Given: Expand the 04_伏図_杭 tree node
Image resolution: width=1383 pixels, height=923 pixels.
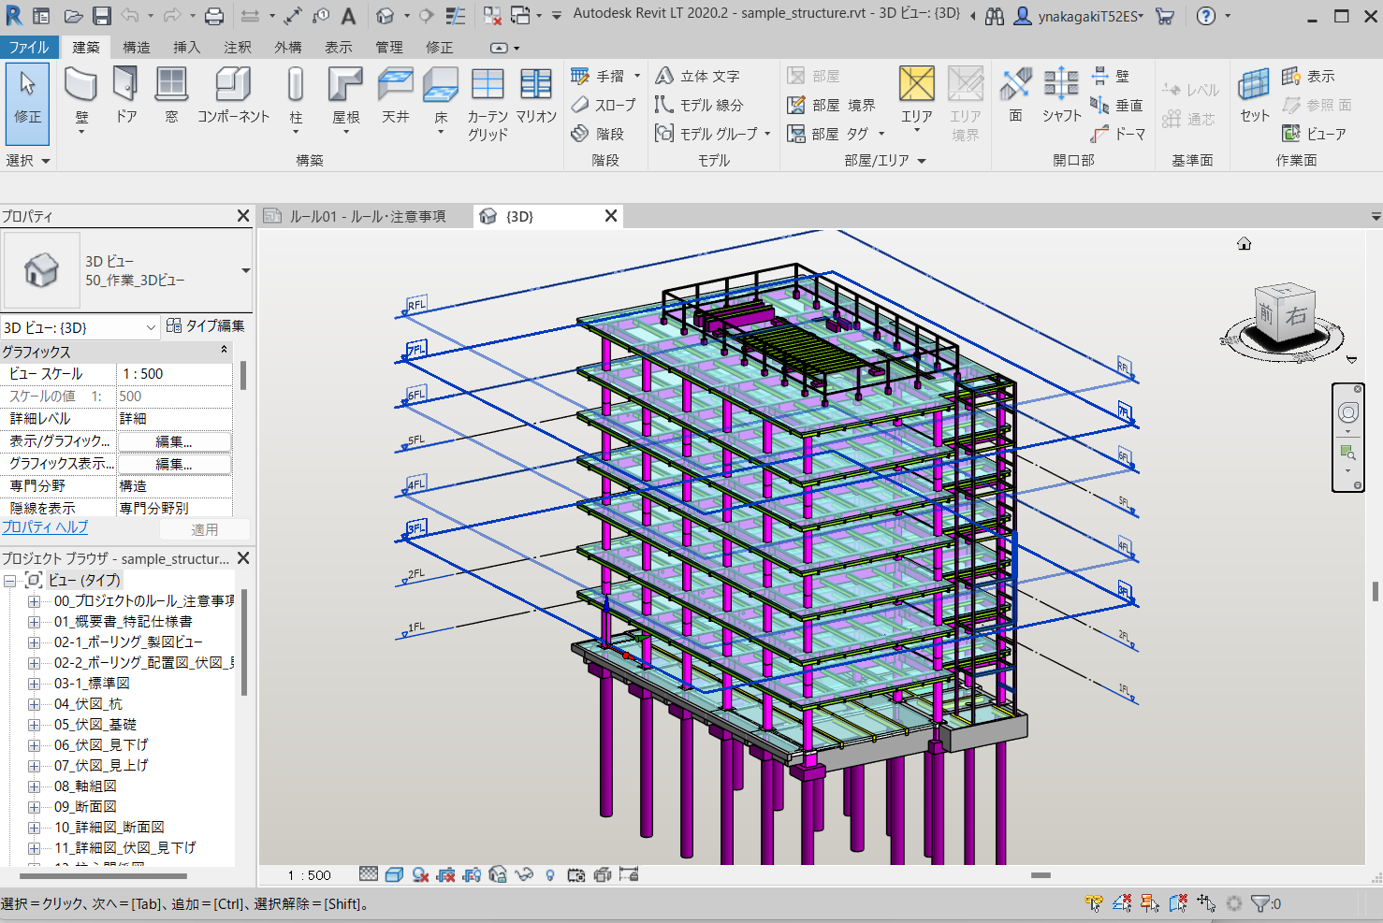Looking at the screenshot, I should coord(34,704).
